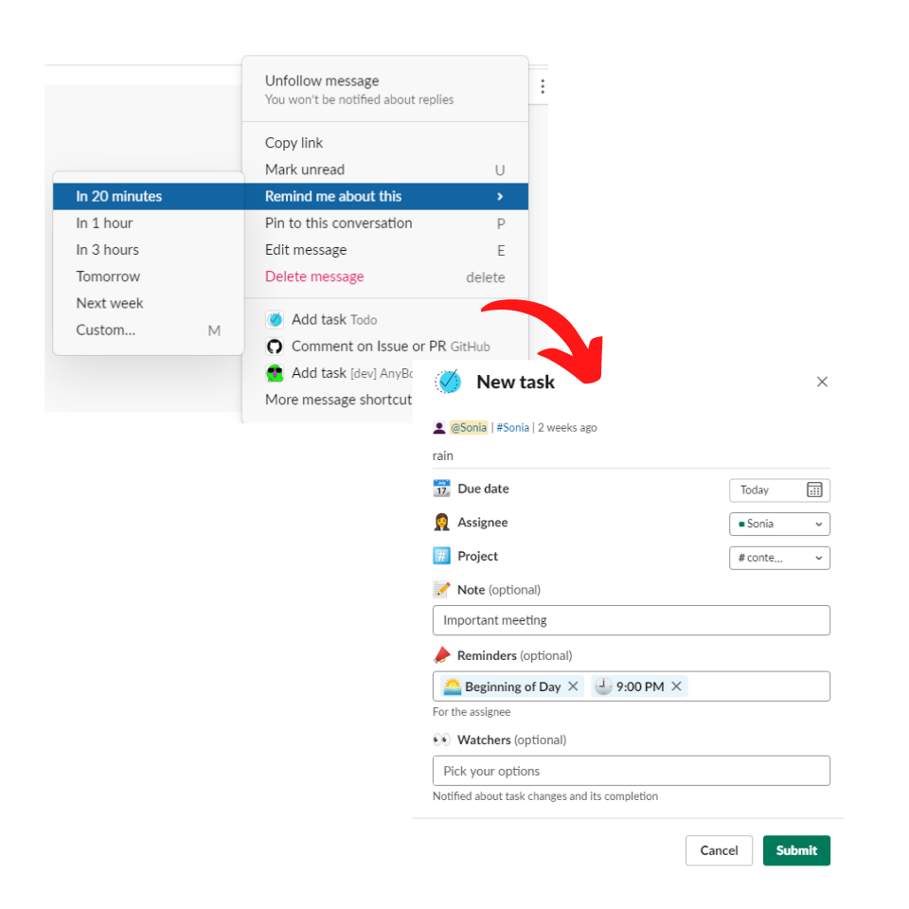Screen dimensions: 909x909
Task: Open the Assignee dropdown showing Sonia
Action: pos(779,524)
